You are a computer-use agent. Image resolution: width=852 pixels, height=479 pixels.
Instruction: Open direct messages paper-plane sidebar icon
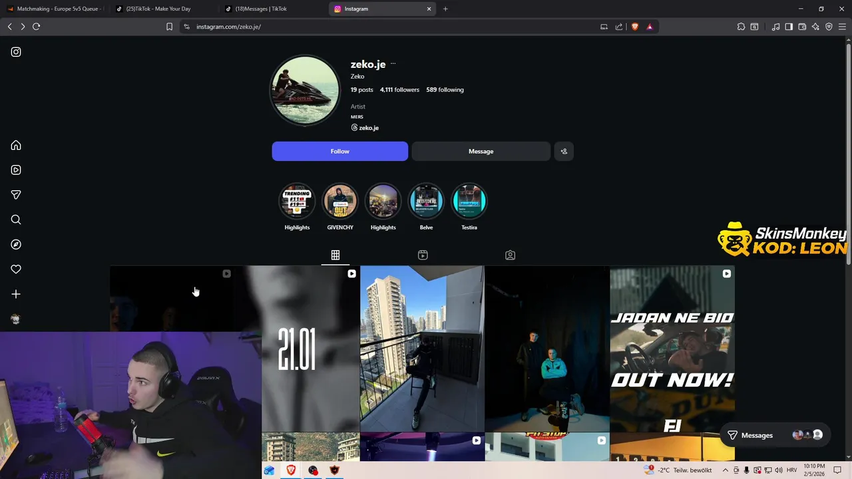(x=16, y=195)
